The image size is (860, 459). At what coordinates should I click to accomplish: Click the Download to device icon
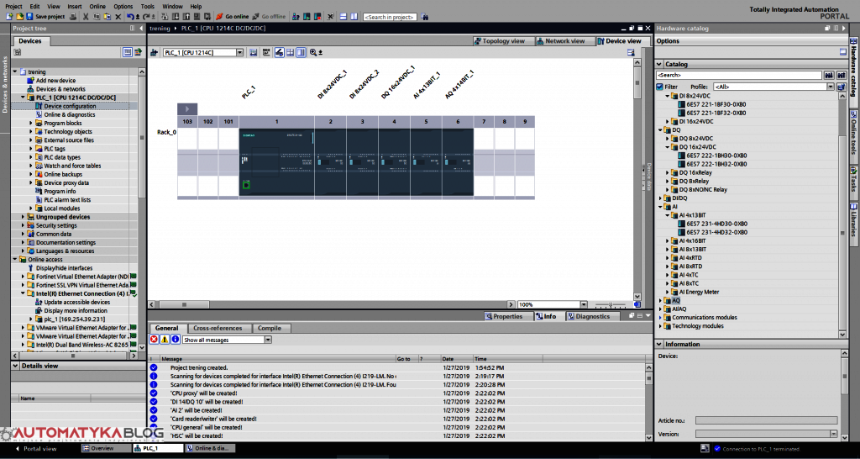click(176, 17)
